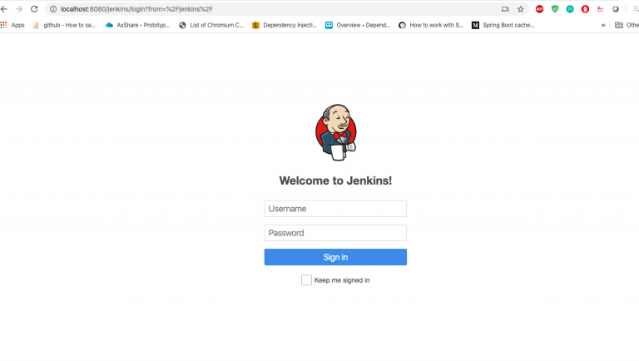Open the Other bookmarks folder
This screenshot has width=639, height=361.
coord(627,25)
